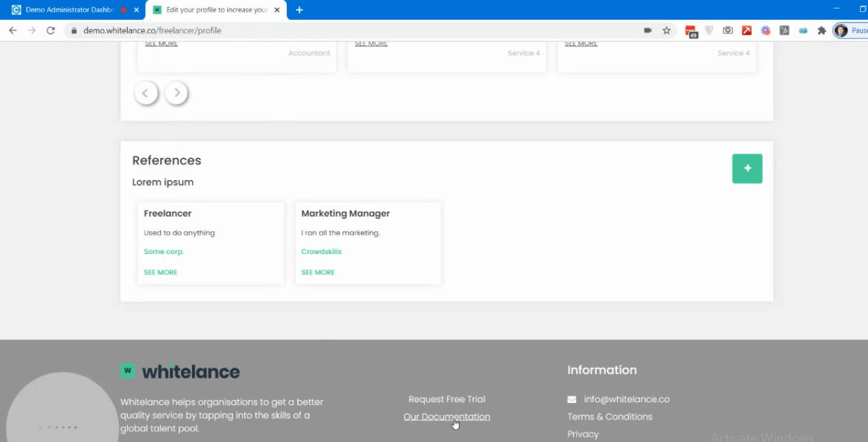The width and height of the screenshot is (868, 442).
Task: Click the Information heading in the footer
Action: pyautogui.click(x=602, y=370)
